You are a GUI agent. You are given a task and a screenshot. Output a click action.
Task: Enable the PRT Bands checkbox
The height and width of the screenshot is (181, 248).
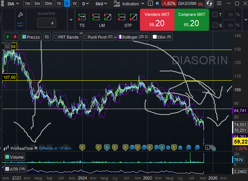click(56, 37)
